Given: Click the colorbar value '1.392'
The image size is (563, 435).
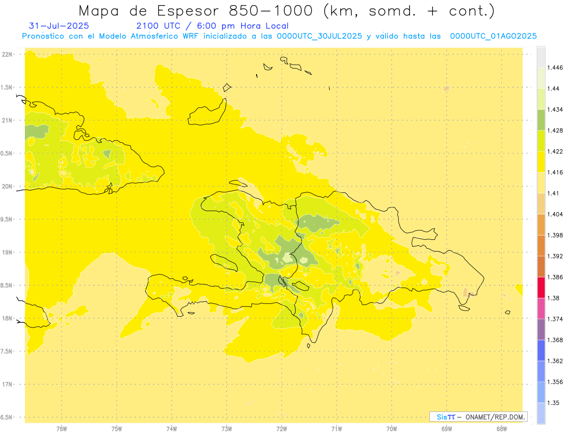Looking at the screenshot, I should (x=555, y=256).
